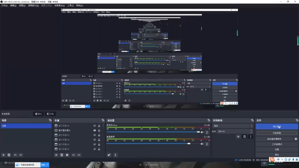Move the scene down
This screenshot has height=168, width=299.
[x=21, y=155]
